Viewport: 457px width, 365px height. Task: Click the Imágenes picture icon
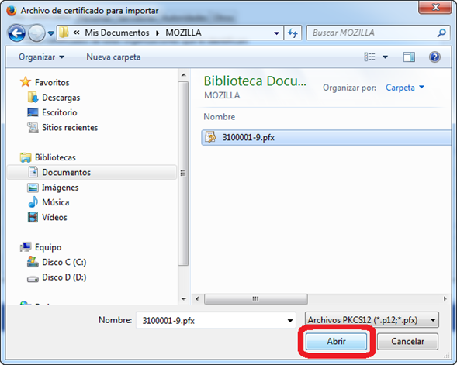pyautogui.click(x=33, y=188)
